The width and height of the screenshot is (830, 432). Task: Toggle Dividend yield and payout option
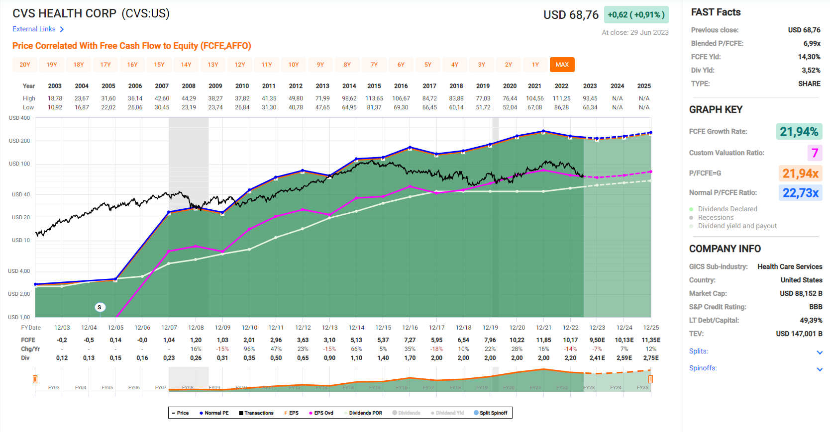click(737, 226)
